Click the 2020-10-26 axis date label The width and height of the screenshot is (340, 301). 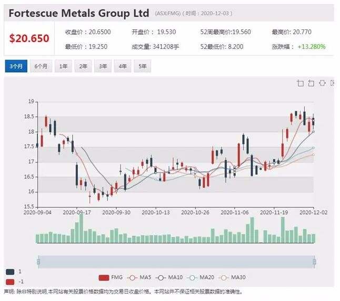click(195, 212)
